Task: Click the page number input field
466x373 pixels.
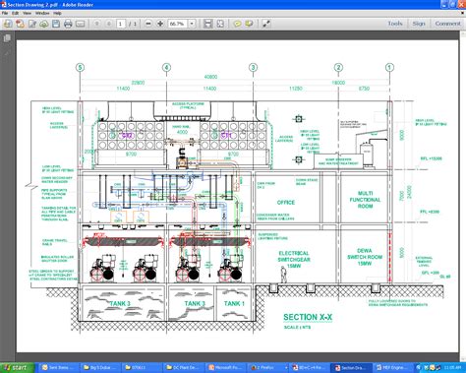Action: click(x=121, y=24)
